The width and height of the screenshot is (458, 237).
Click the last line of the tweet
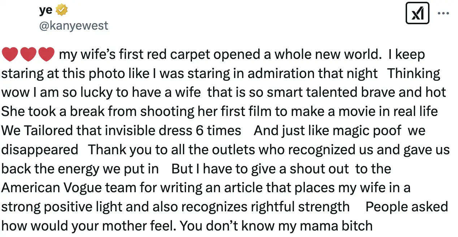point(186,225)
